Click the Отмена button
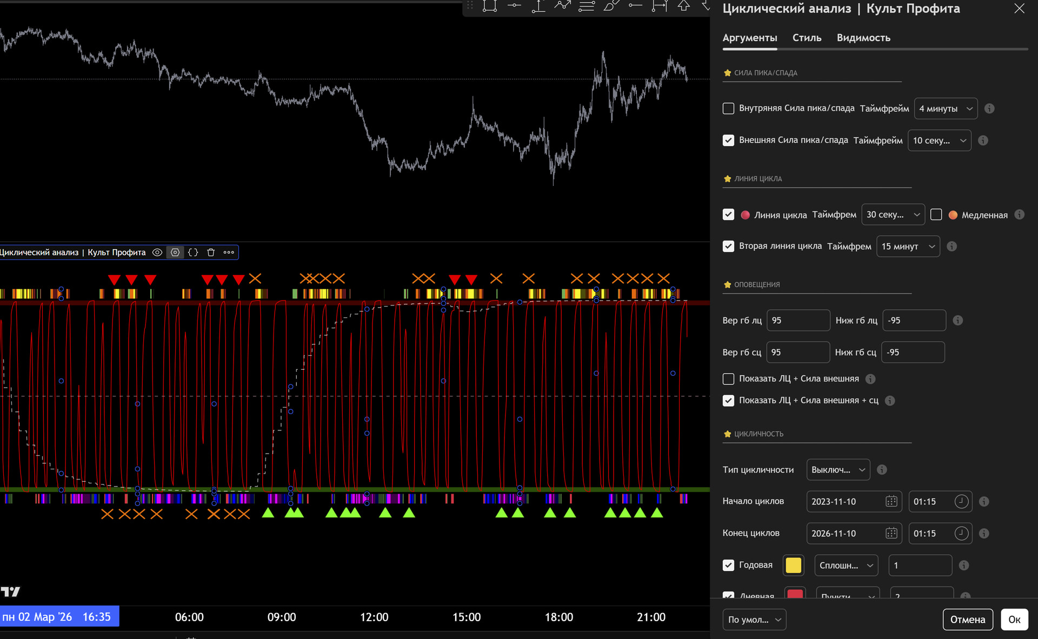Viewport: 1038px width, 639px height. click(967, 620)
